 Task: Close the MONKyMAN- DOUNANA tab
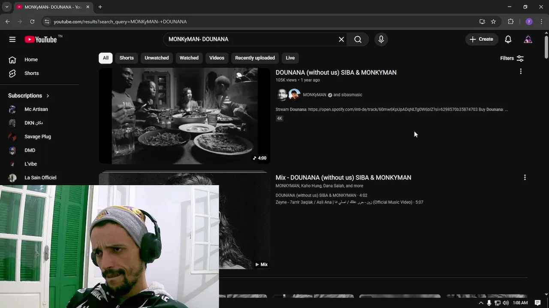click(87, 7)
